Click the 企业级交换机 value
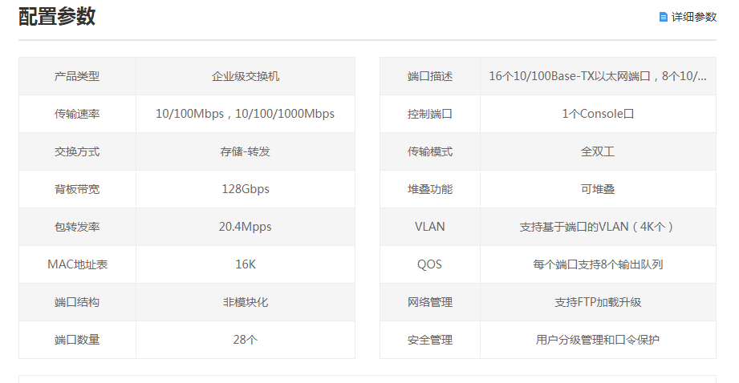Screen dimensions: 739x383 (x=246, y=76)
